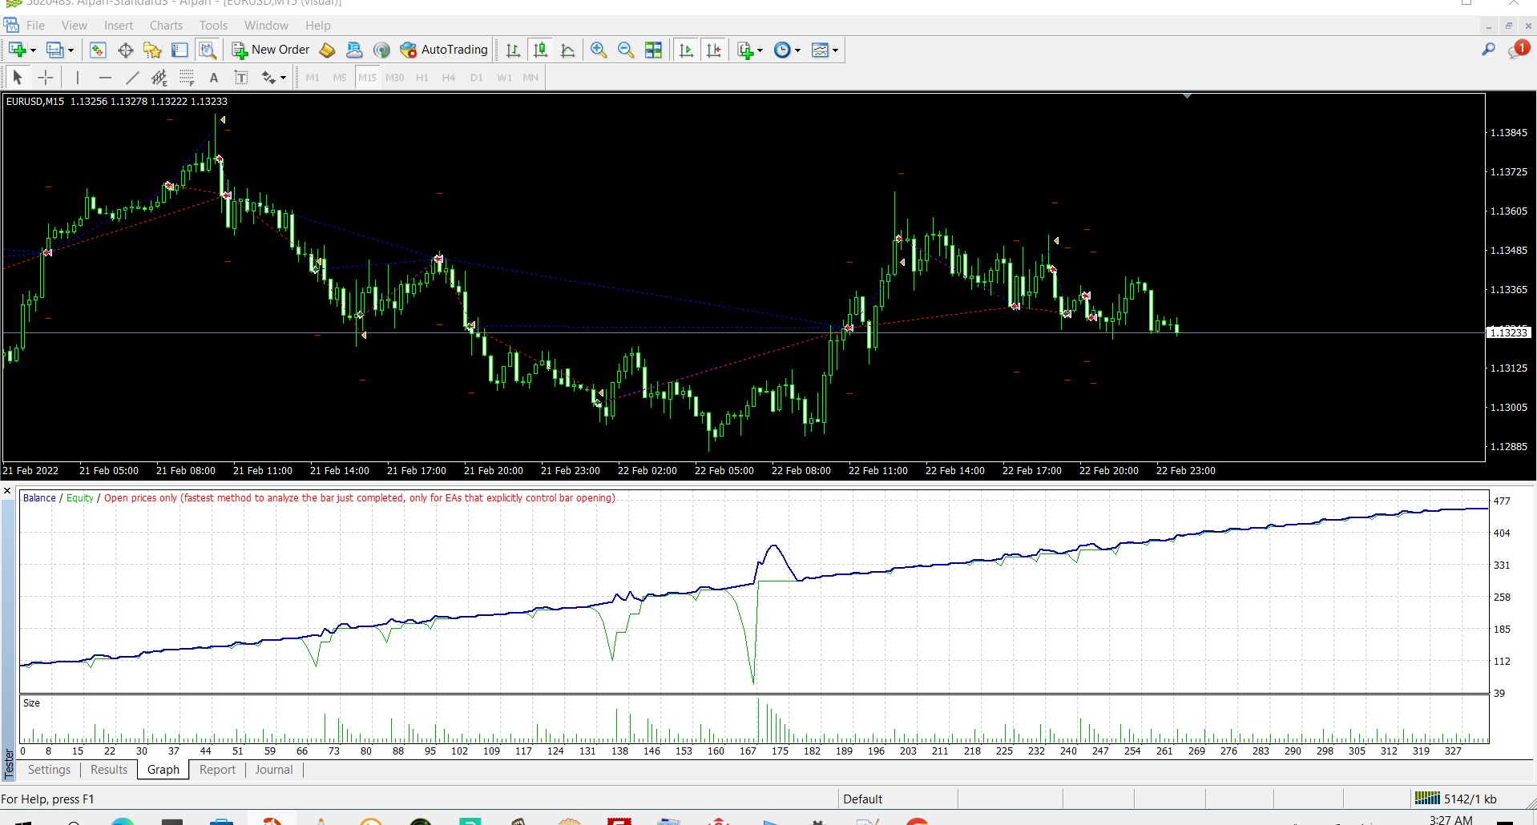Open the Data Window crosshair-target icon
Screen dimensions: 1537x825
[126, 50]
